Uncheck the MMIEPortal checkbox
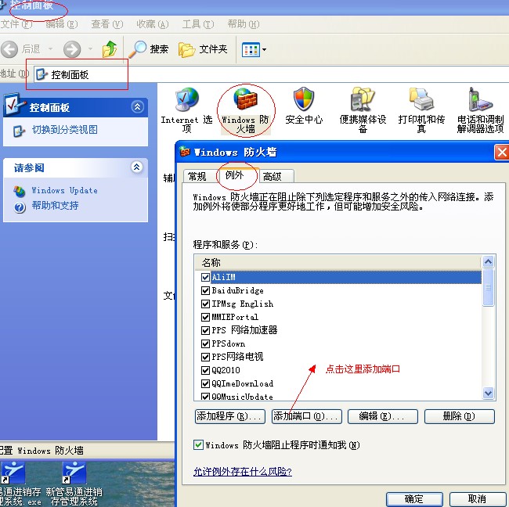The height and width of the screenshot is (507, 509). tap(205, 317)
